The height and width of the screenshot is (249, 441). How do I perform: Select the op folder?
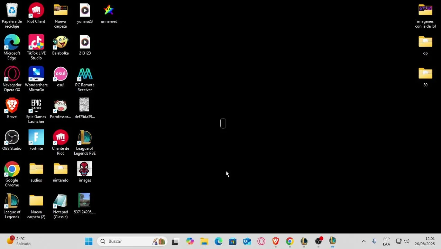[425, 45]
